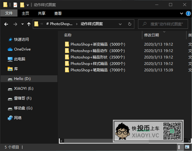Click folder icon of Photoshop+精品形状
The height and width of the screenshot is (151, 192).
(67, 57)
